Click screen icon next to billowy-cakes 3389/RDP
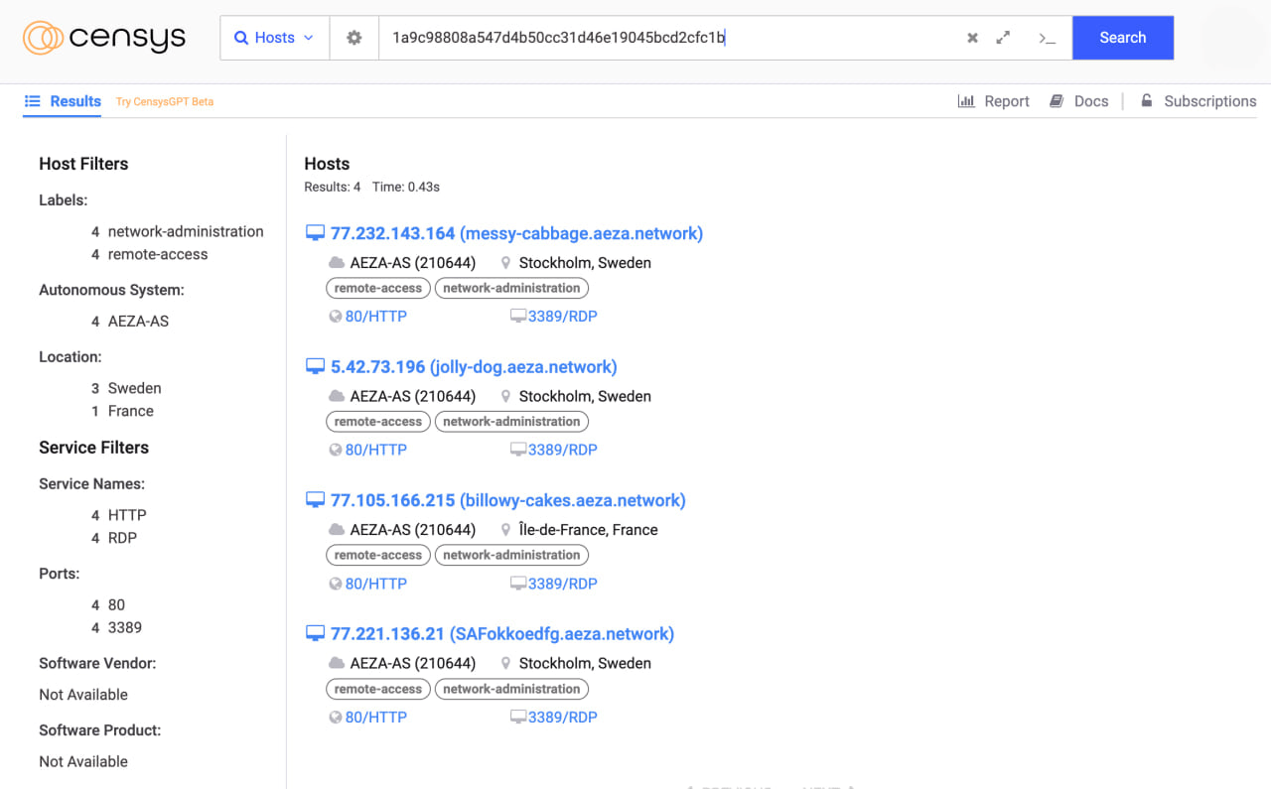 tap(517, 584)
